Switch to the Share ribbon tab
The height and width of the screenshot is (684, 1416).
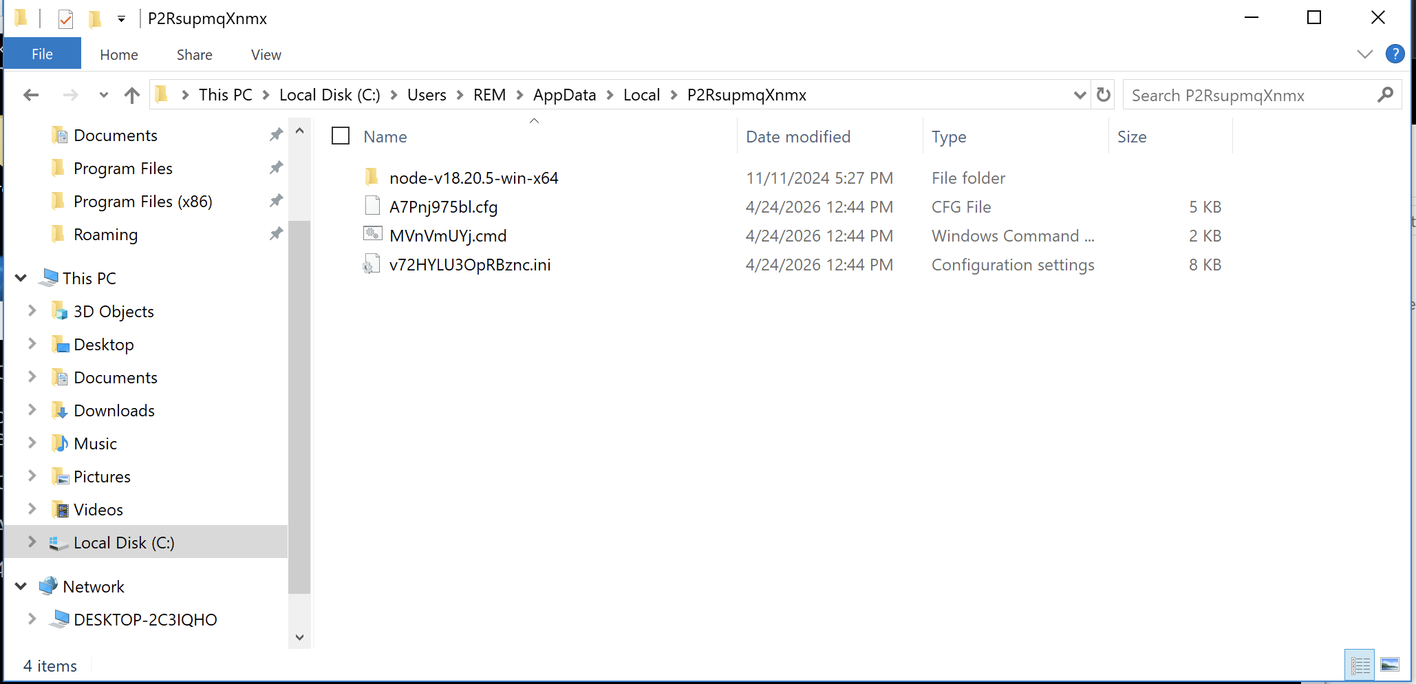pos(194,54)
